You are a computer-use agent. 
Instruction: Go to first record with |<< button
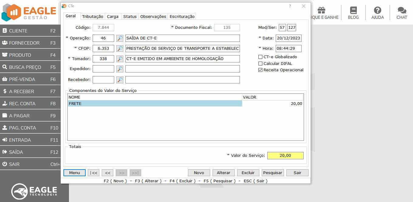coord(94,173)
